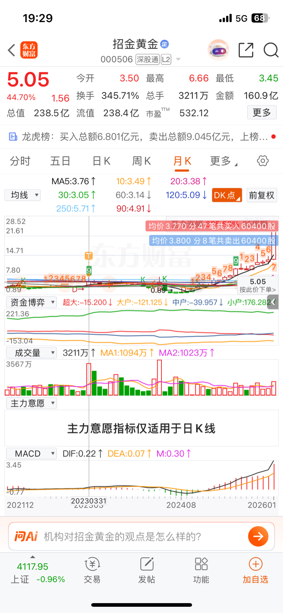Tap the 招金黄金 stock title
Viewport: 283px width, 613px height.
pos(135,44)
